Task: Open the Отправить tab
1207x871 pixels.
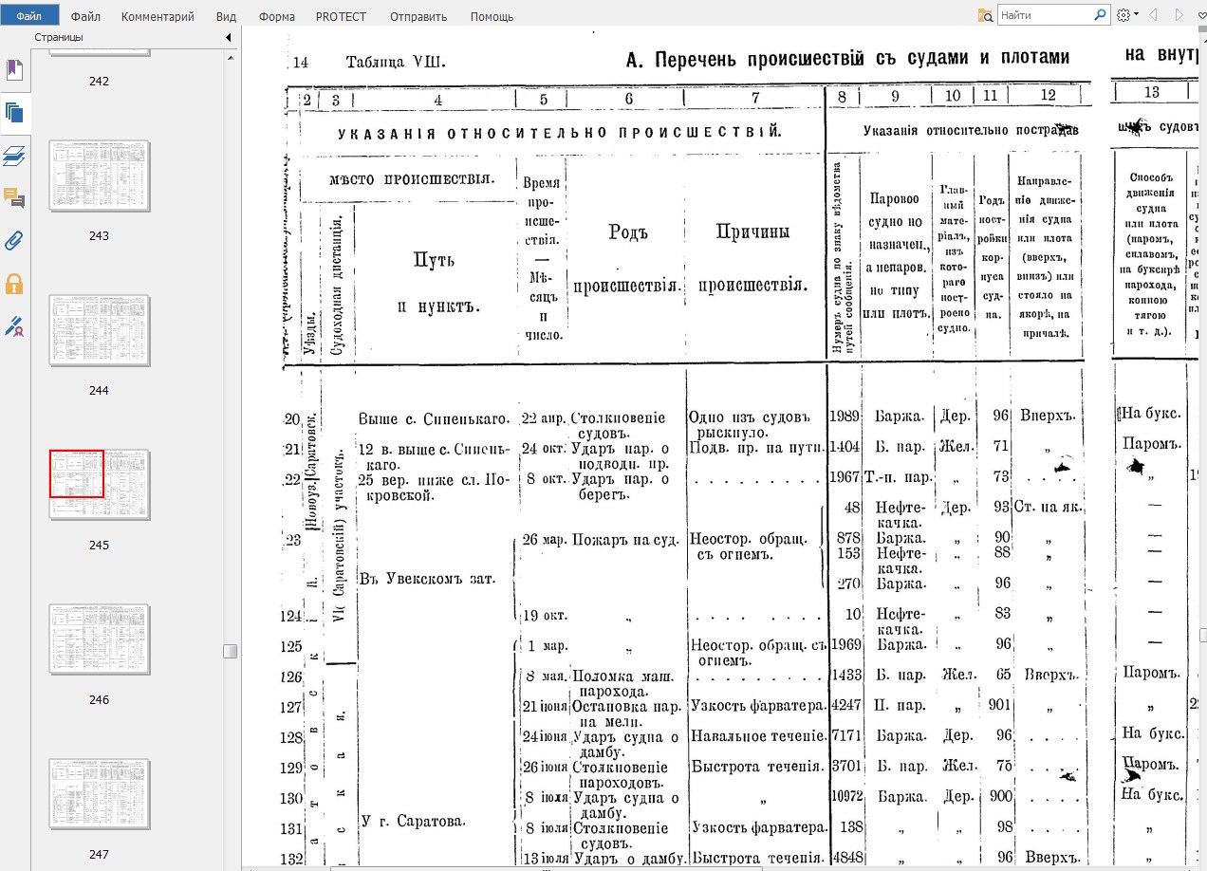Action: tap(418, 16)
